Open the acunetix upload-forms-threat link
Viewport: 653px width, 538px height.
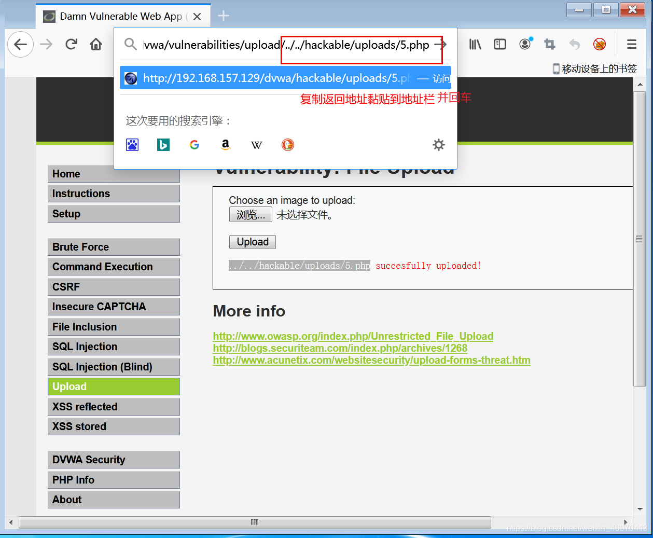[372, 360]
